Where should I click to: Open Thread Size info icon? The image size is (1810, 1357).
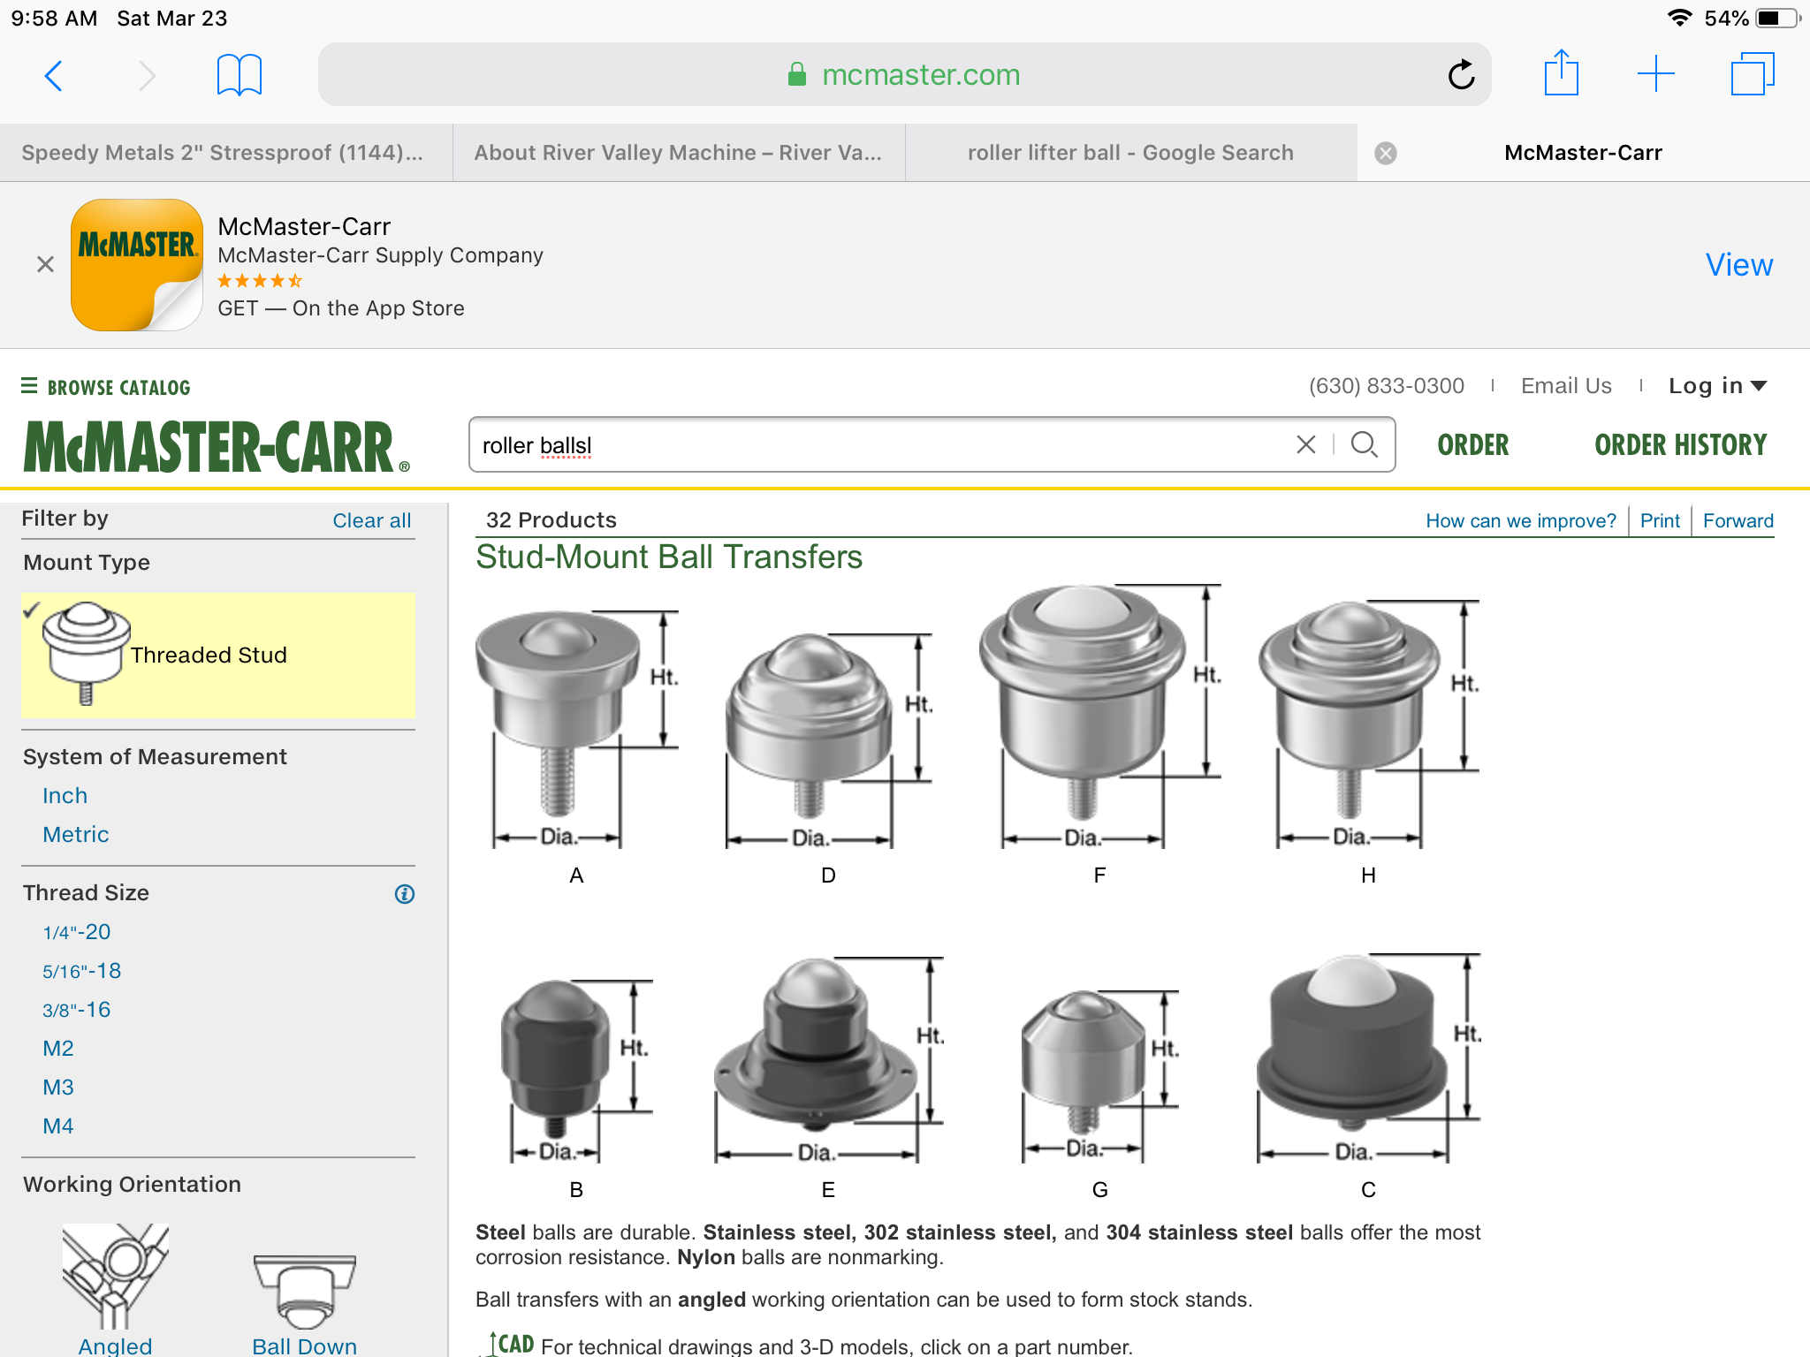point(405,894)
